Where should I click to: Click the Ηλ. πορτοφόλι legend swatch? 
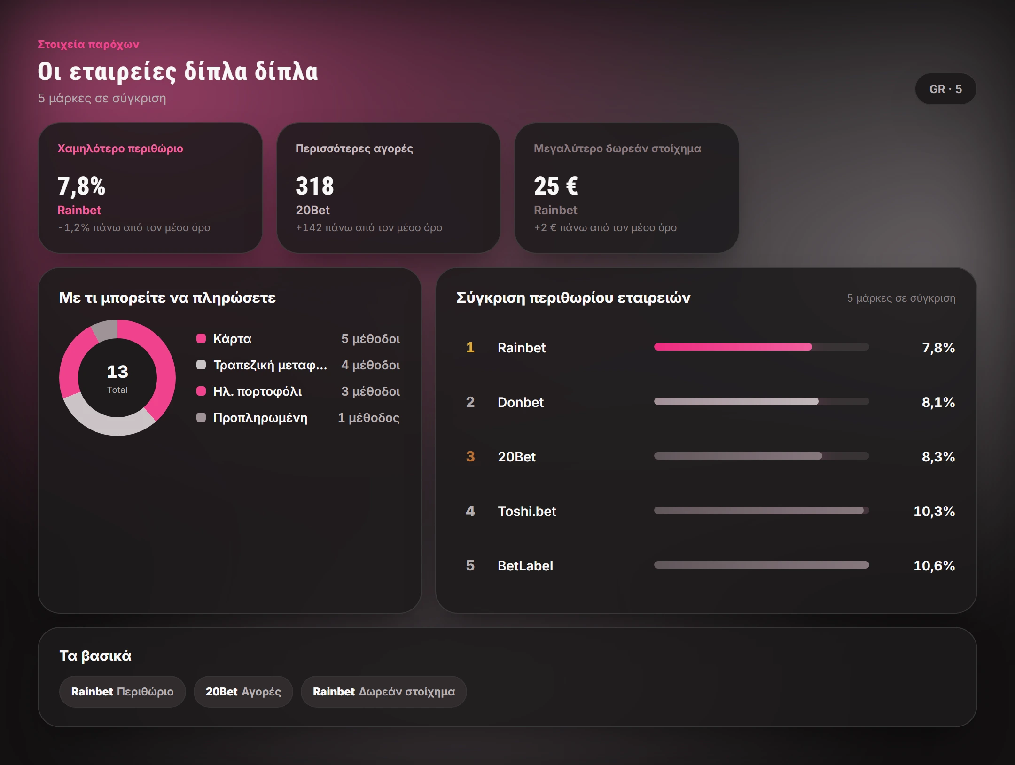coord(201,391)
